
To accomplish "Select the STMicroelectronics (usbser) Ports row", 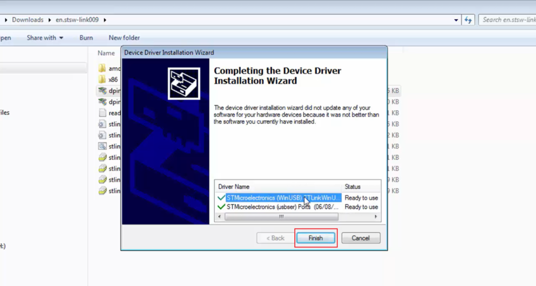I will 282,207.
